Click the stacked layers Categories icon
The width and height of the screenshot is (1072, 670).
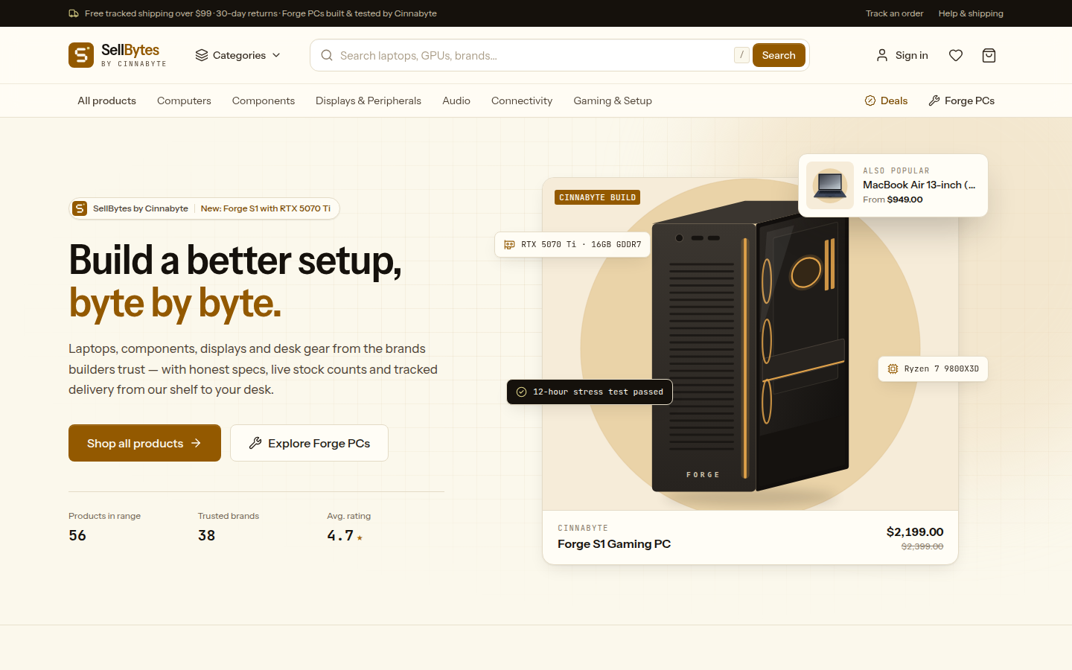click(x=202, y=55)
